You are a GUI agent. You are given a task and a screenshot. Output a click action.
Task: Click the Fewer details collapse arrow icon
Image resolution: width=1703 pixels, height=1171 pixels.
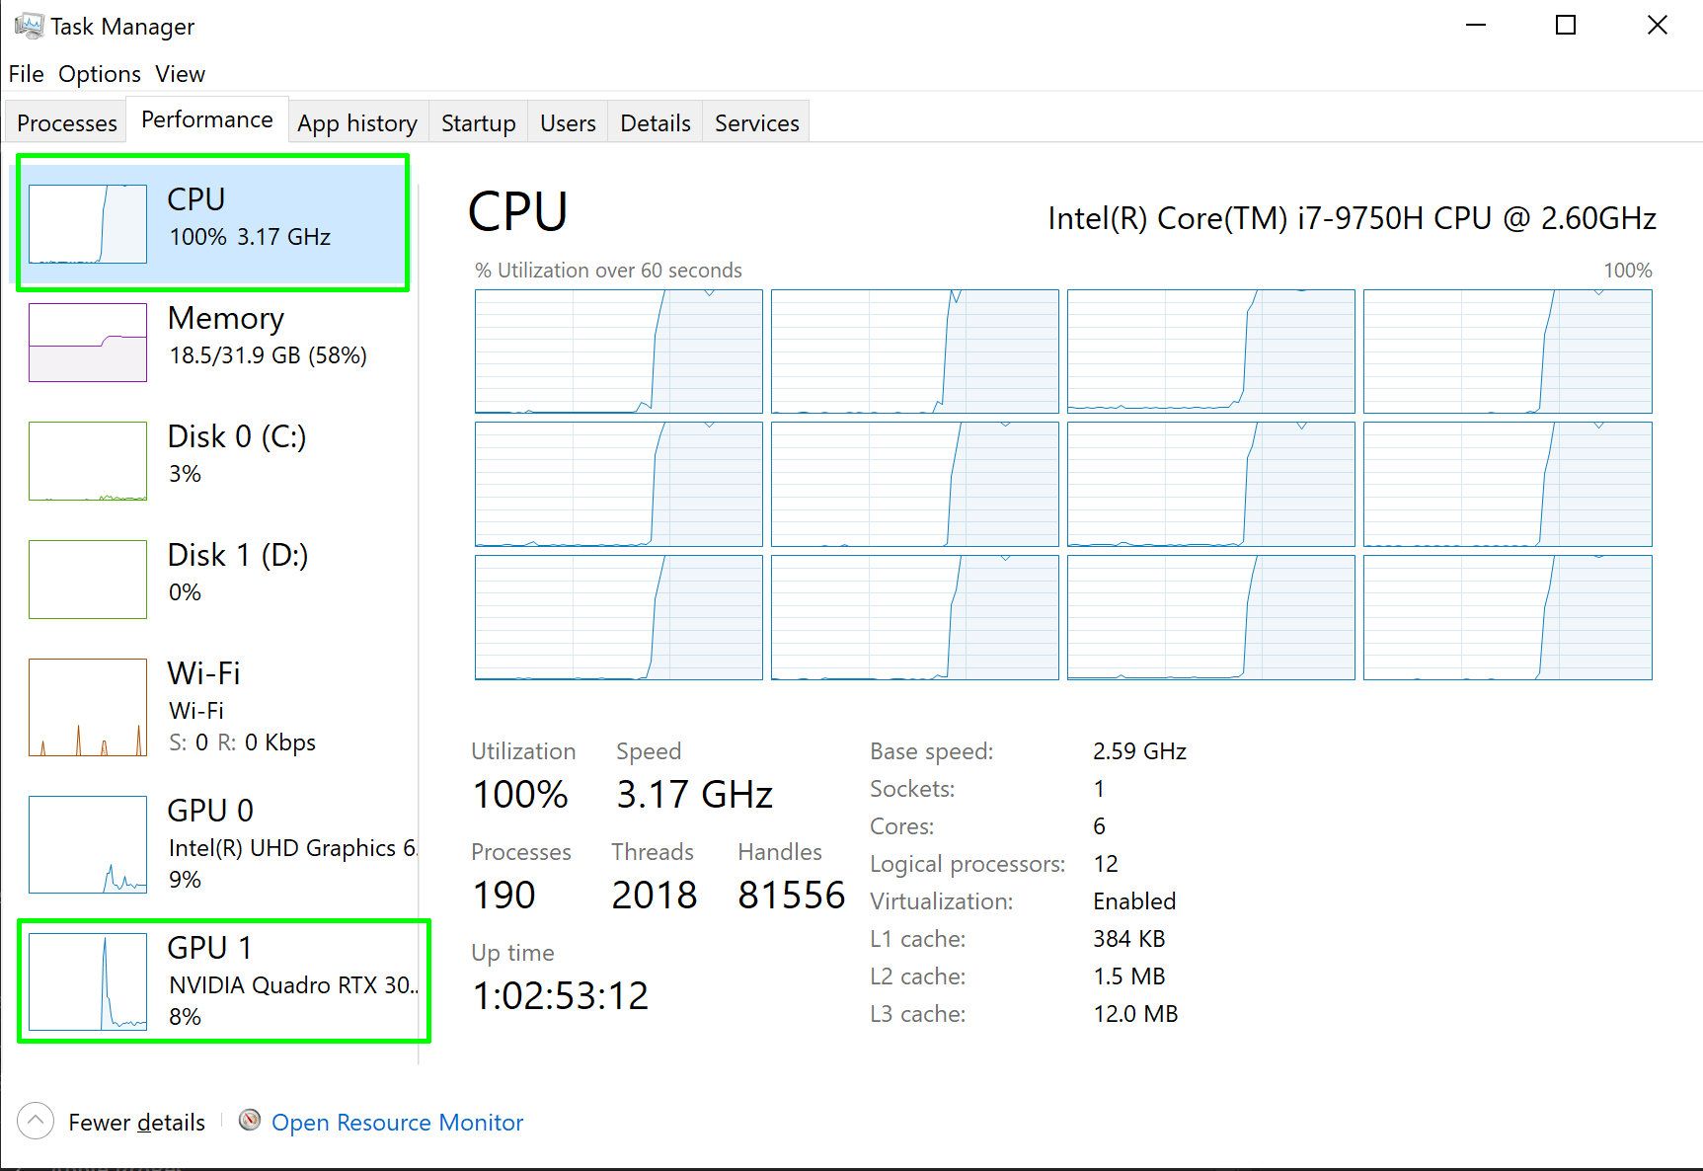(x=36, y=1122)
